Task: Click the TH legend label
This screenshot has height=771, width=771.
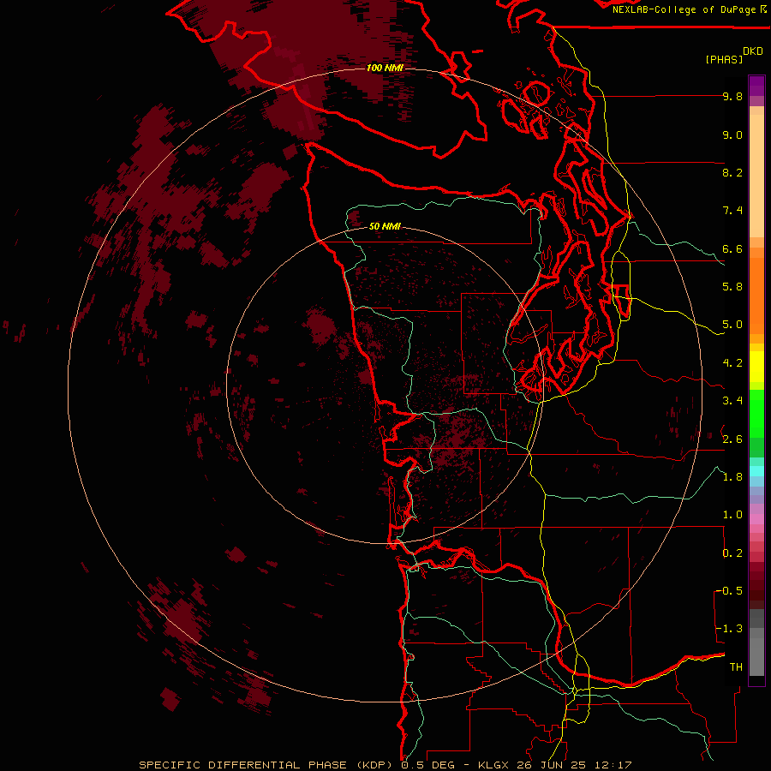Action: pos(736,667)
